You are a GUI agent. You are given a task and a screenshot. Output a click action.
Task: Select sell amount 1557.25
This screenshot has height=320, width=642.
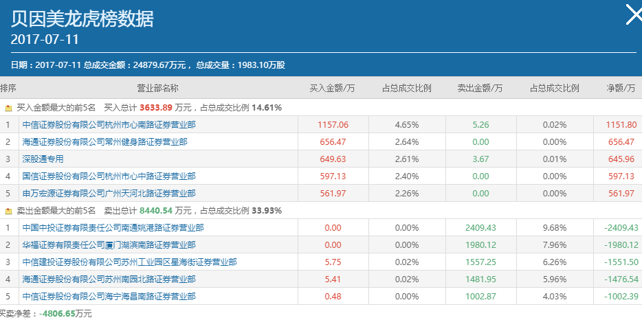coord(480,262)
